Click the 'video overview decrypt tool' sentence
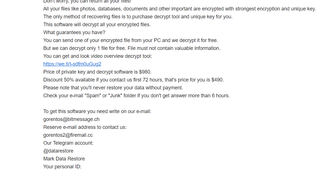 [97, 56]
